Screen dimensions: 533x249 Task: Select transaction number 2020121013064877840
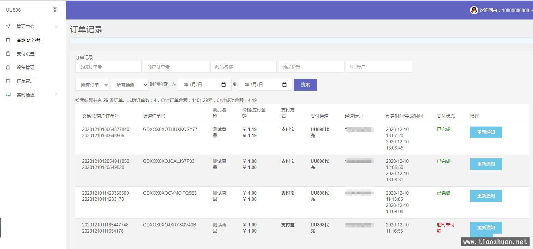106,130
